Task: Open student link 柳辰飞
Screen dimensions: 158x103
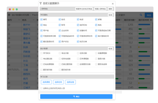Action: [27, 29]
